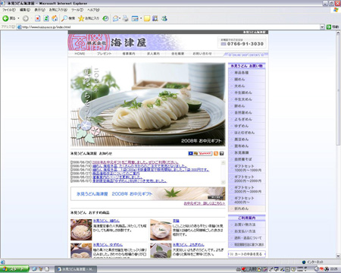Open the ファイル menu
Screen dimensions: 341x273
coord(9,10)
